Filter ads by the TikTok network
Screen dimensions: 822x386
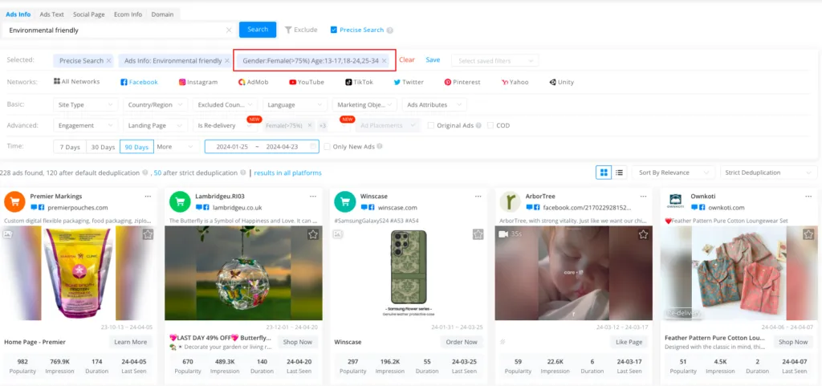coord(359,82)
